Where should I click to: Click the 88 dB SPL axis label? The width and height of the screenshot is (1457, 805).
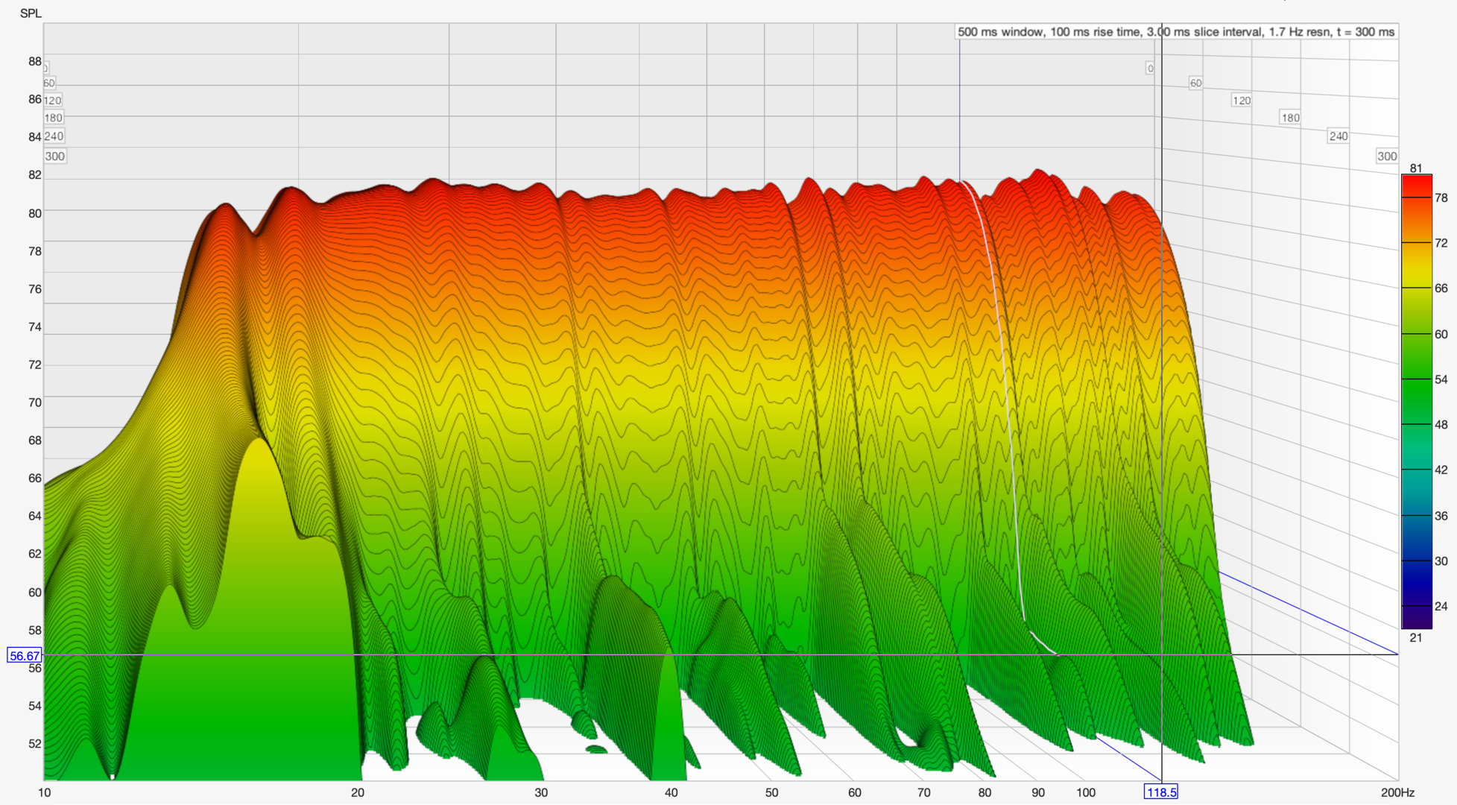pos(35,61)
